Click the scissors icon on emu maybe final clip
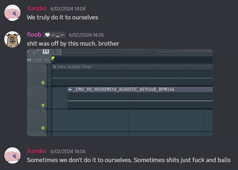238x170 pixels. (x=54, y=66)
